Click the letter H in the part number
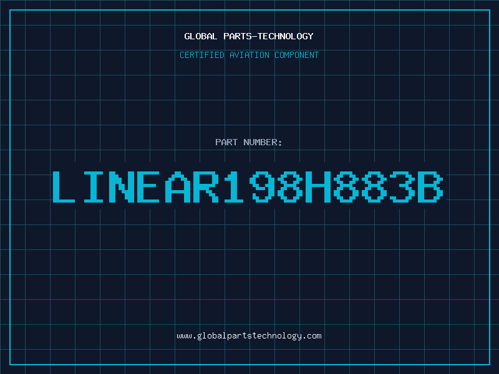The width and height of the screenshot is (499, 374). pyautogui.click(x=318, y=186)
